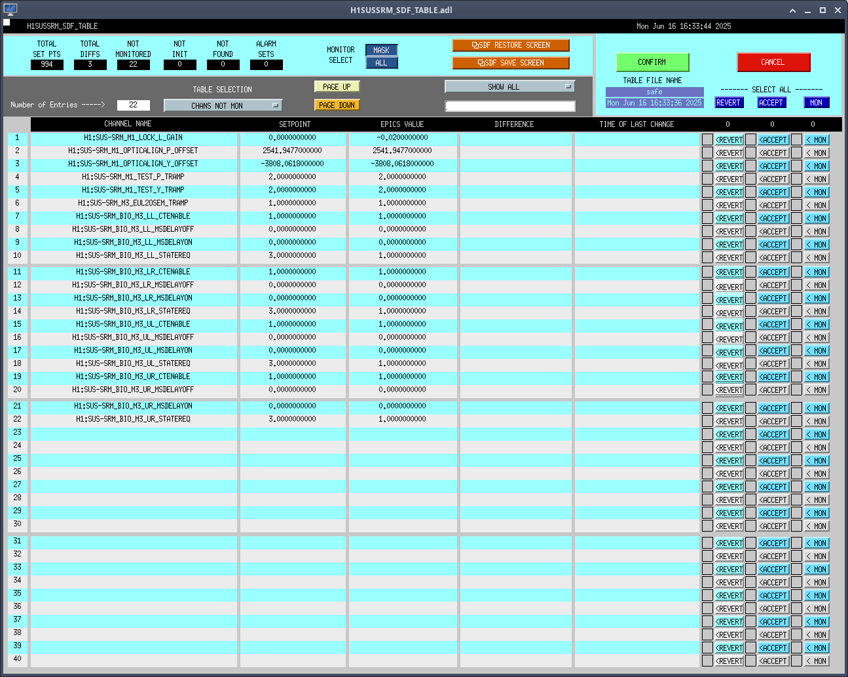Click ACCEPT button for row 20 UR_MSDELAYOFF
This screenshot has height=677, width=848.
tap(773, 390)
